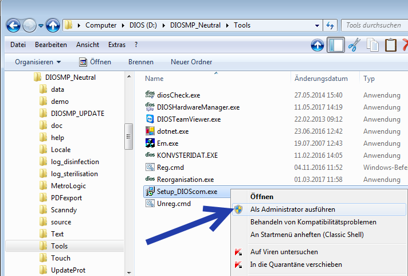Refresh the Tools folder view
The width and height of the screenshot is (408, 276).
[330, 26]
